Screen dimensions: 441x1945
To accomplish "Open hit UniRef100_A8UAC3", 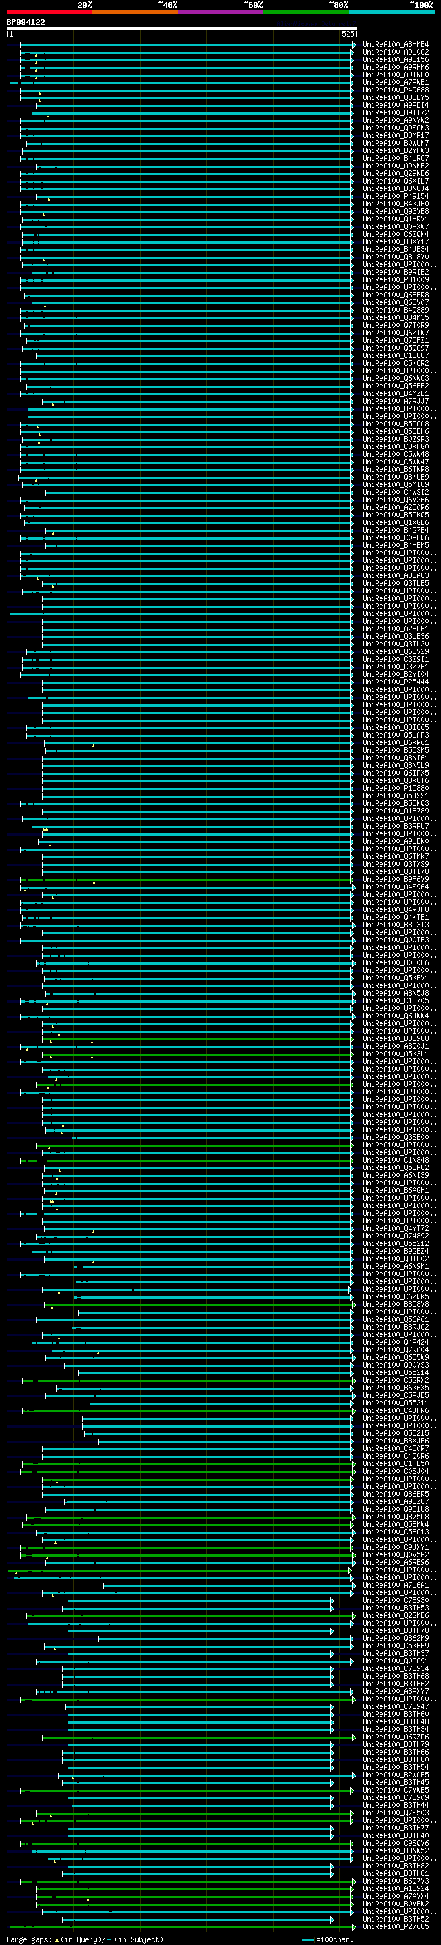I will pos(396,576).
